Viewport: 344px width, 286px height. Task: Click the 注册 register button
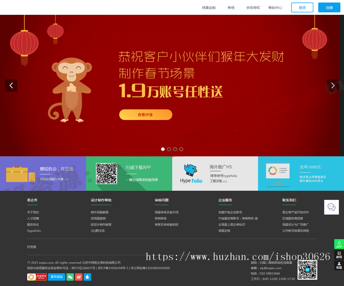[x=330, y=7]
